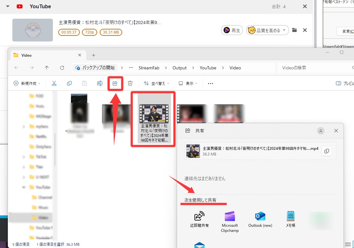Collapse the YouTube download group in StreamFab
Viewport: 354px width, 248px height.
[x=8, y=6]
